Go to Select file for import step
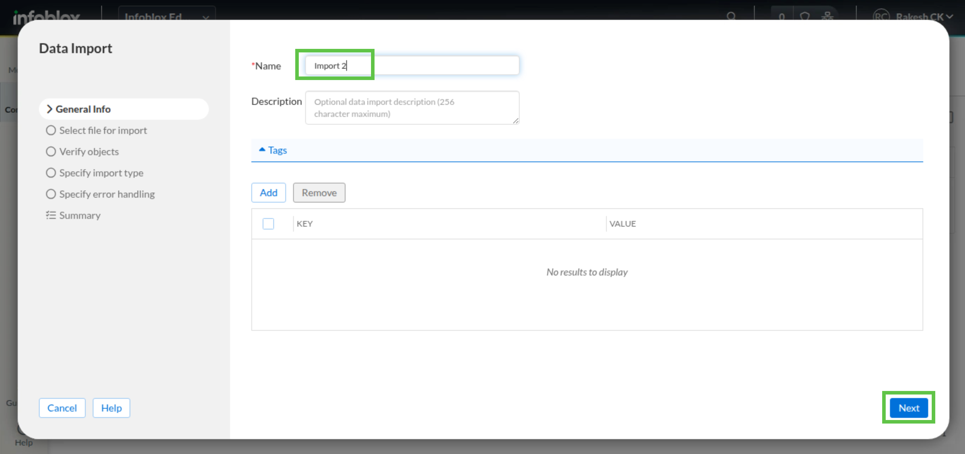Viewport: 965px width, 454px height. click(103, 130)
